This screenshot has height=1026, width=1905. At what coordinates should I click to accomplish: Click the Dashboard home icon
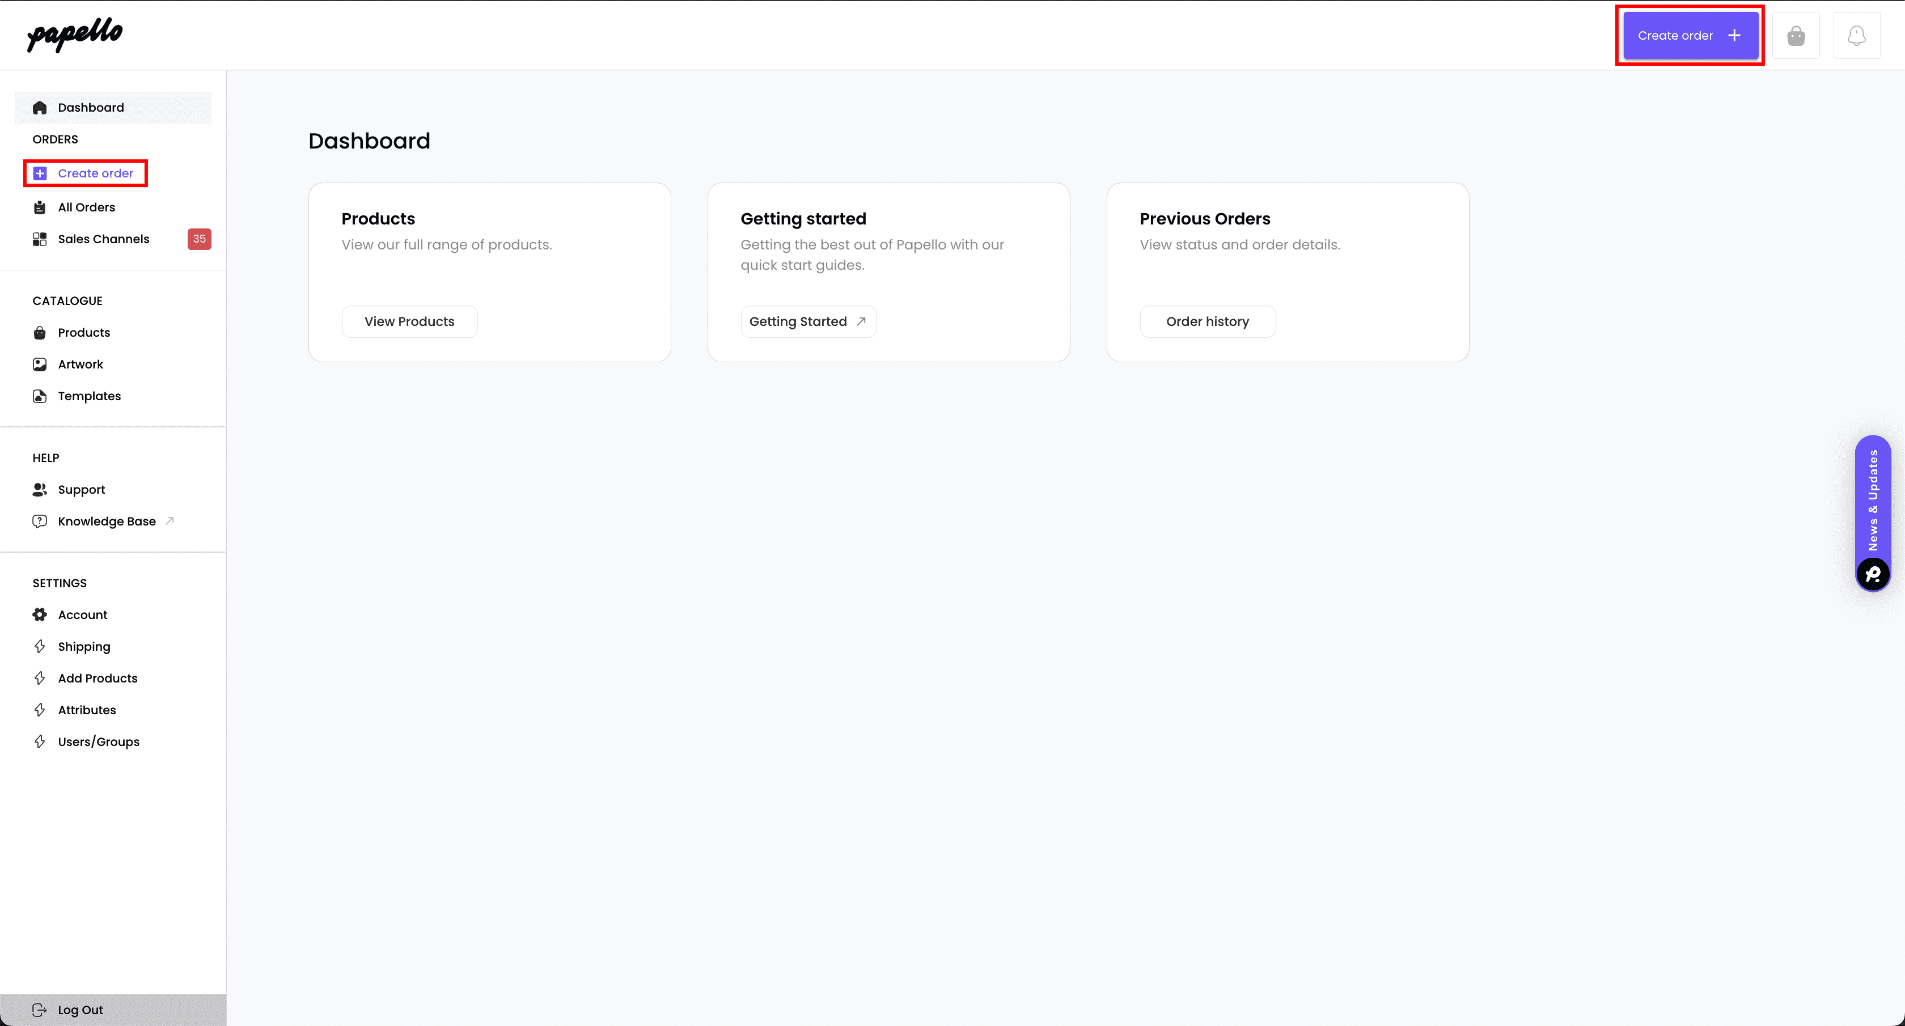(40, 108)
